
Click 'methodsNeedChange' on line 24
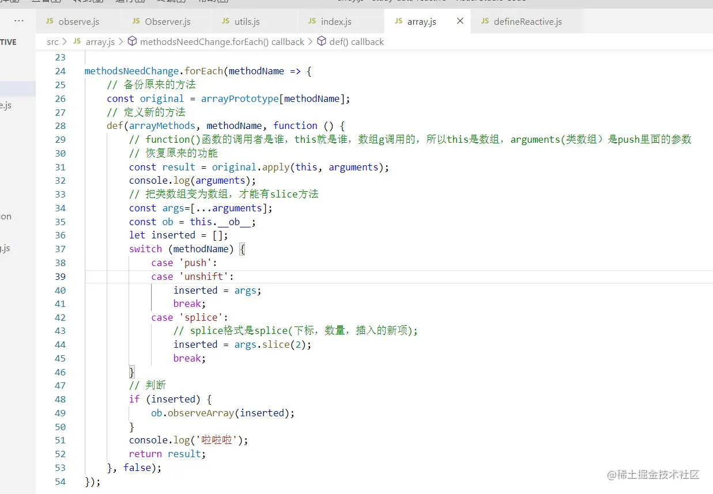(132, 71)
